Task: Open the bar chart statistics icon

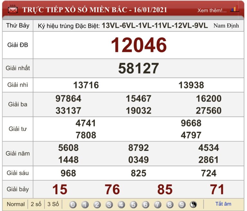Action: click(235, 9)
